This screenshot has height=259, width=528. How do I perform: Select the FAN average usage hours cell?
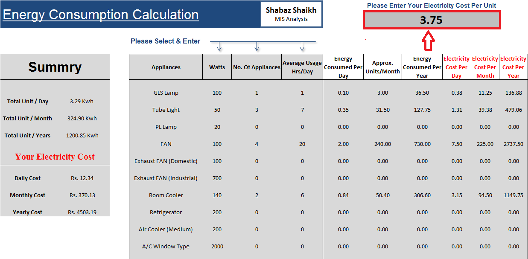[x=302, y=144]
